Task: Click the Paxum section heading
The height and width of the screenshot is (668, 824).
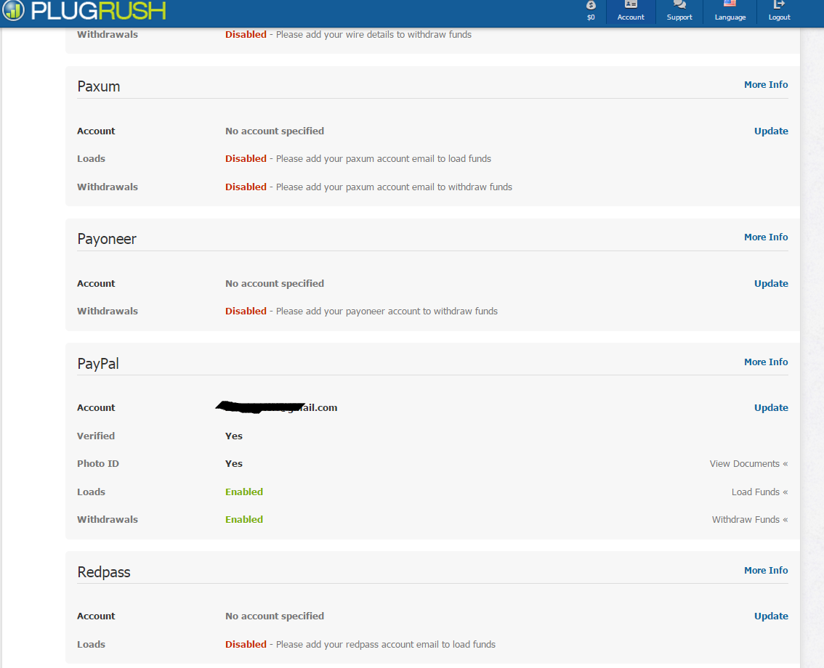Action: pos(99,86)
